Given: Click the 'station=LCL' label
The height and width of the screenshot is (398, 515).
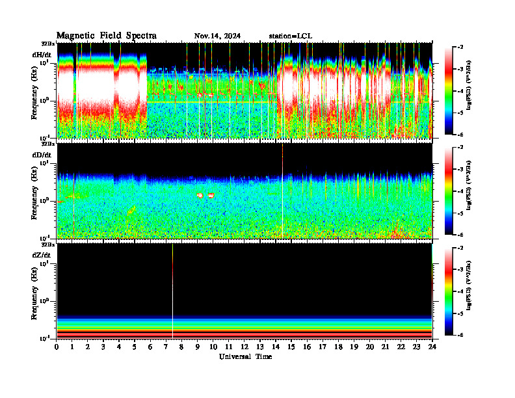Looking at the screenshot, I should point(291,36).
